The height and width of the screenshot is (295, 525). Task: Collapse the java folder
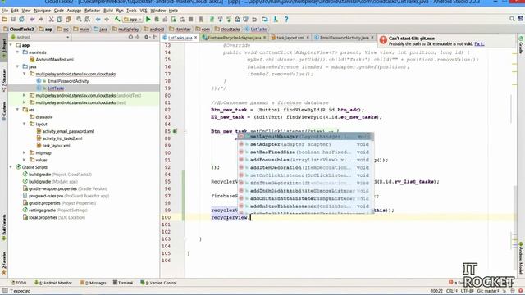[x=17, y=66]
